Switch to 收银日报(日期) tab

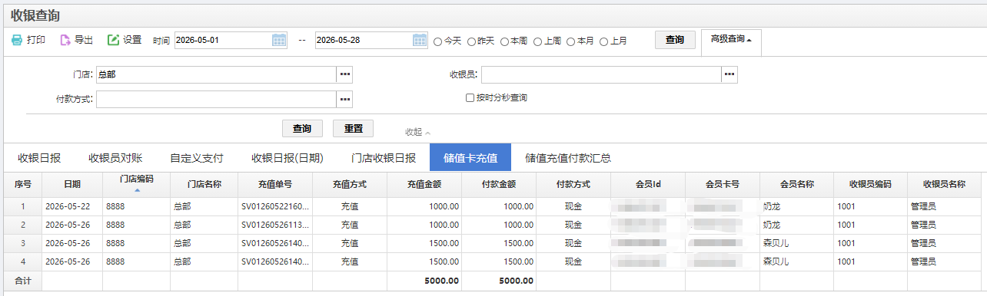pyautogui.click(x=287, y=158)
